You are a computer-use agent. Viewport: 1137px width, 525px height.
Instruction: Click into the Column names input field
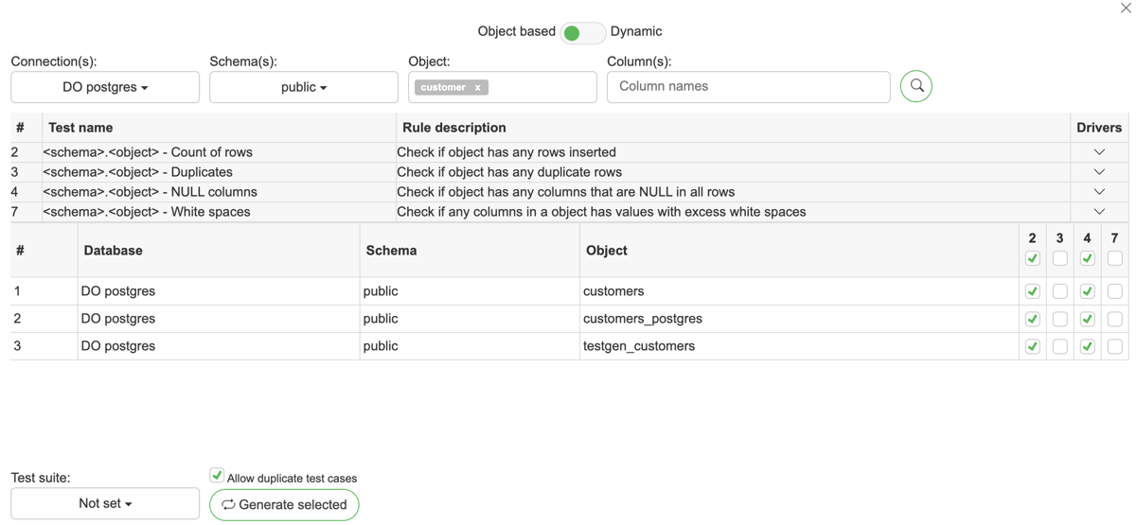click(x=748, y=87)
